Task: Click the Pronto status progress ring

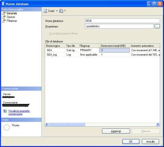Action: coord(7,127)
